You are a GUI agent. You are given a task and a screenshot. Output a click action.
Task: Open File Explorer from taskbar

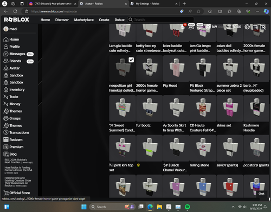click(x=159, y=207)
